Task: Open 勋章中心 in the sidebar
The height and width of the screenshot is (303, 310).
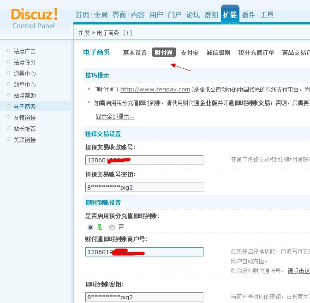Action: tap(24, 84)
